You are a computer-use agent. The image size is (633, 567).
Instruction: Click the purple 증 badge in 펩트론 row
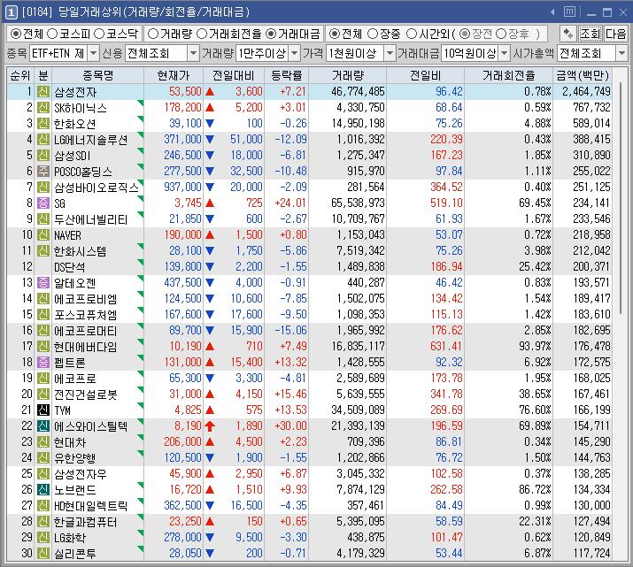pos(43,362)
